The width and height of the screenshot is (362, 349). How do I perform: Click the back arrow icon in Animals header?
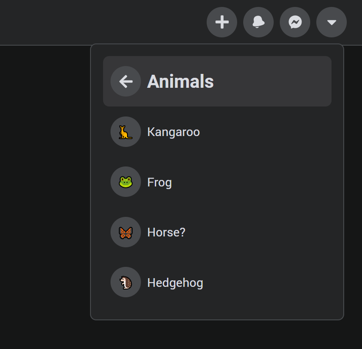pos(125,81)
